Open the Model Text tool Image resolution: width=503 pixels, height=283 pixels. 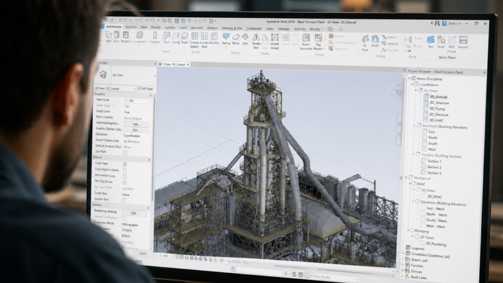click(x=256, y=41)
